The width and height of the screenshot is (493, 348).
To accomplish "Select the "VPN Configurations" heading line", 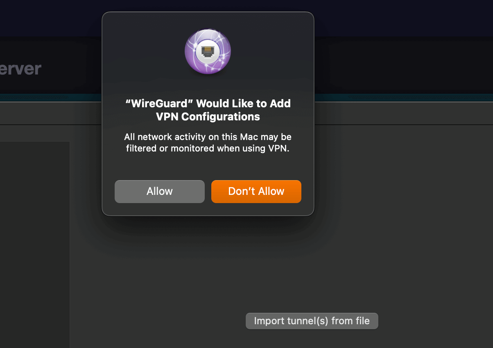I will [x=208, y=117].
